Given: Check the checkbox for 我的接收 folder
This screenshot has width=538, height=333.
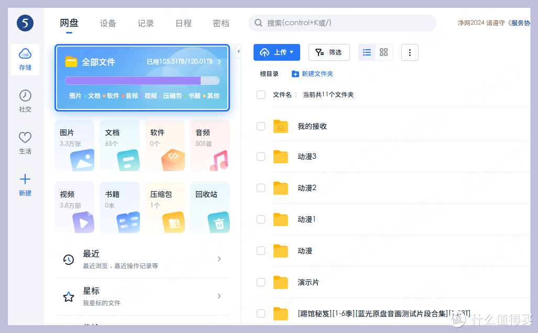Looking at the screenshot, I should click(260, 125).
